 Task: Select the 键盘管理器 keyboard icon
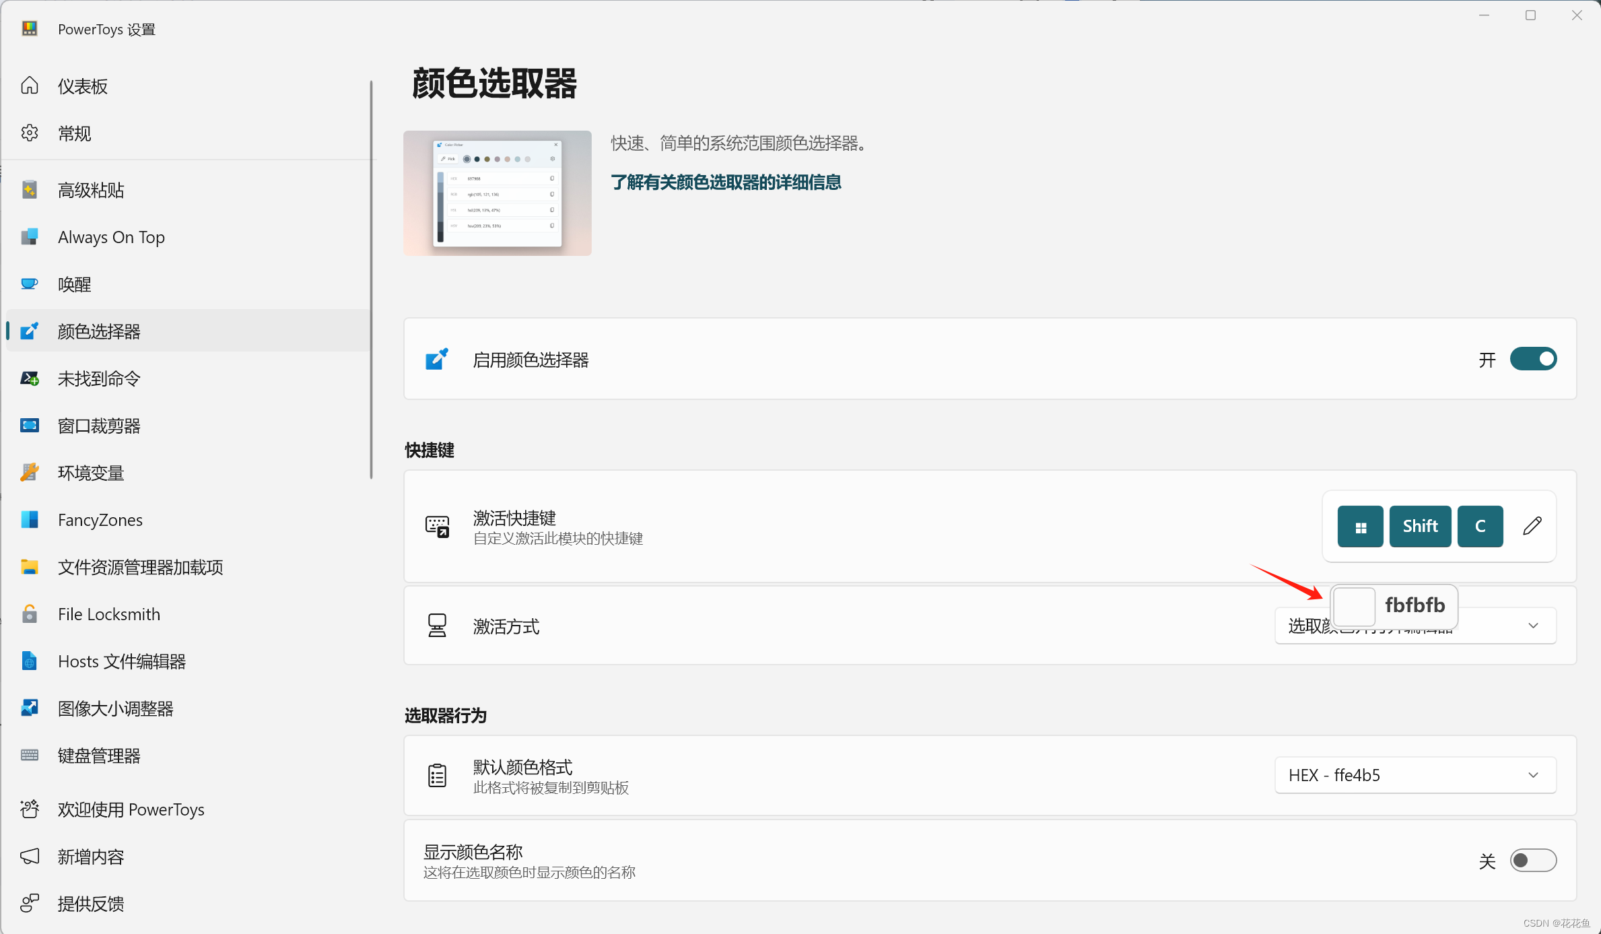pyautogui.click(x=30, y=756)
